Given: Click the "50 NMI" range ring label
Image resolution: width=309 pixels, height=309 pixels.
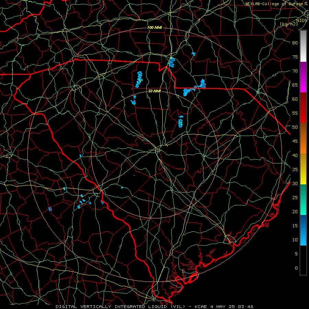Looking at the screenshot, I should tap(154, 91).
